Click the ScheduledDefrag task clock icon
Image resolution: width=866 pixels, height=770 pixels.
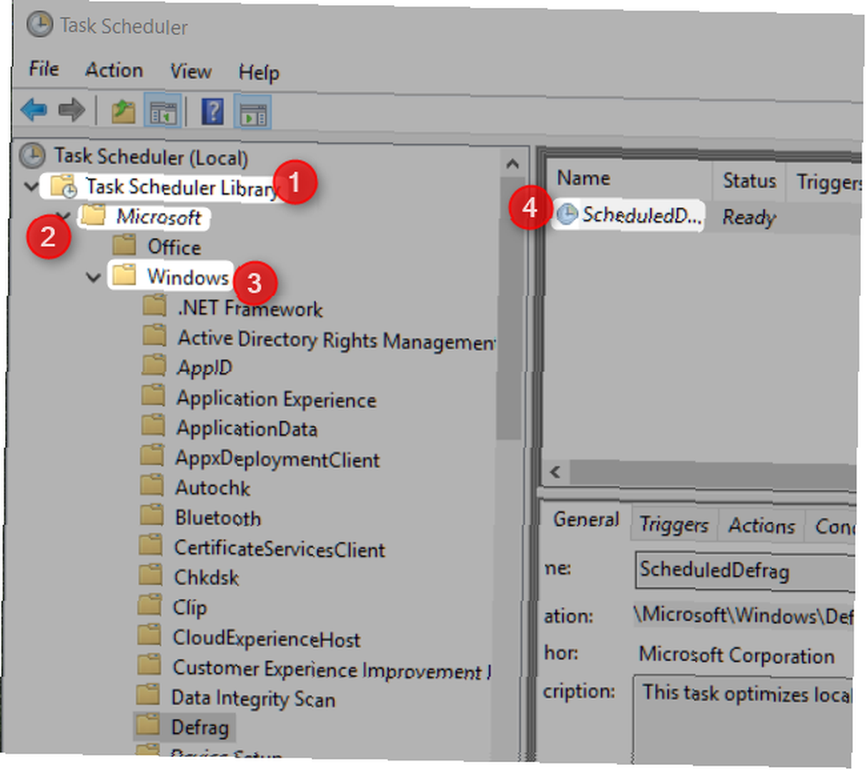tap(566, 214)
